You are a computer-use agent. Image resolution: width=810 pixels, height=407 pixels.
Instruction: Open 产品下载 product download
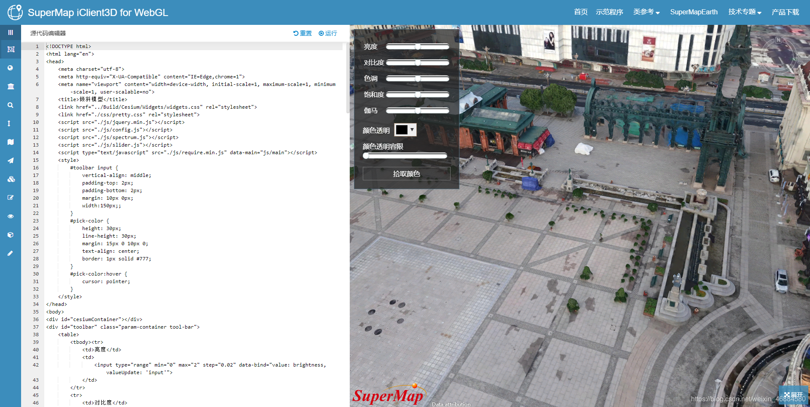pyautogui.click(x=785, y=12)
